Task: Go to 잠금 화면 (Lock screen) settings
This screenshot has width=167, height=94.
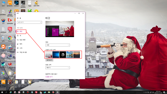Action: (21, 40)
